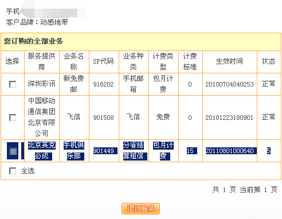Click 服务提供商 column header

click(42, 61)
